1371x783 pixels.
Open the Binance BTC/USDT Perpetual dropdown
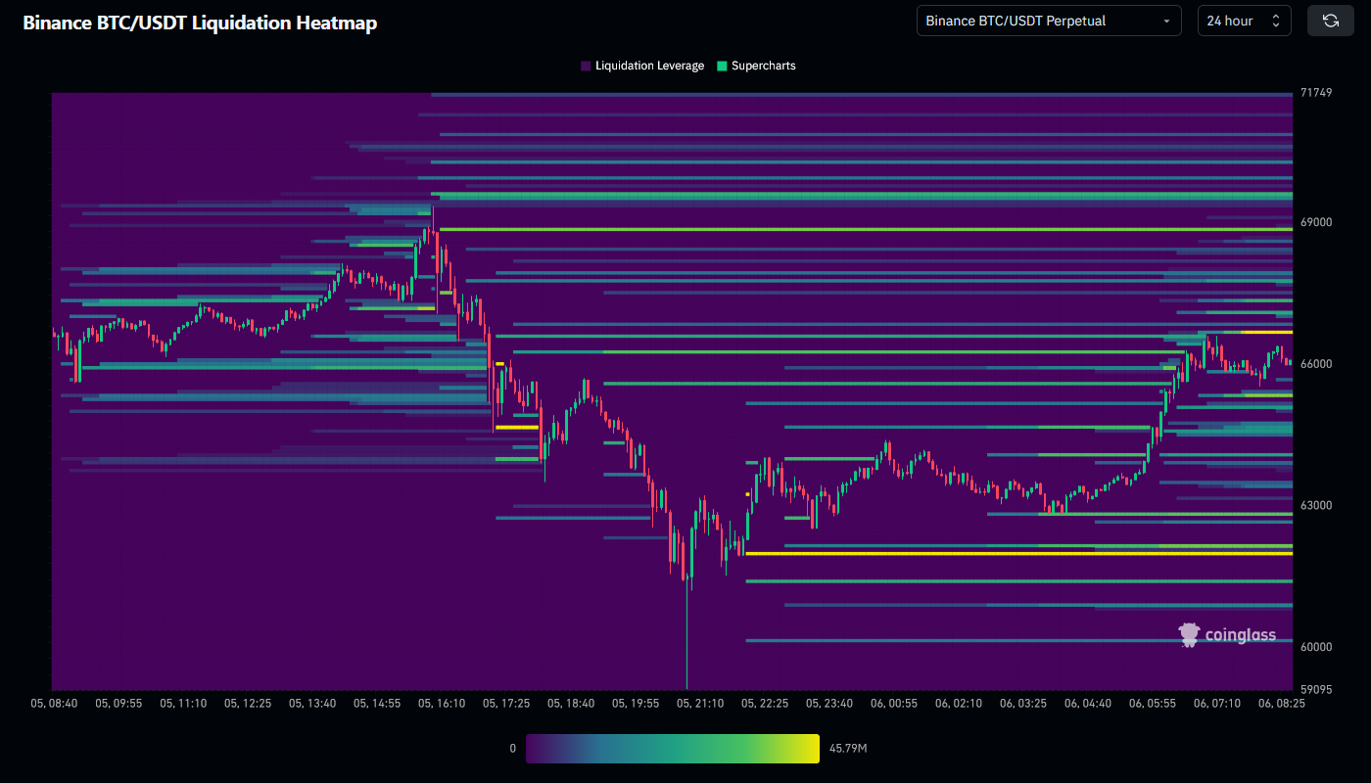pos(1050,21)
